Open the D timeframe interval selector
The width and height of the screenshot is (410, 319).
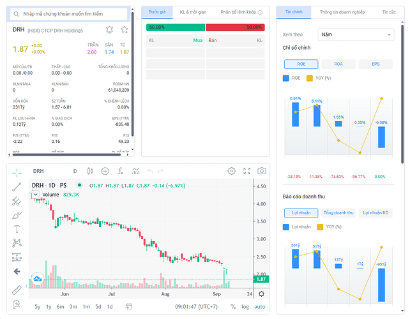pos(75,171)
